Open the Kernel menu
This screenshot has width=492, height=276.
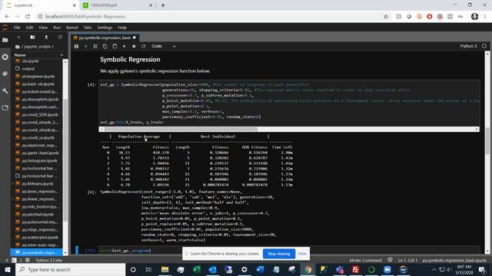click(71, 28)
